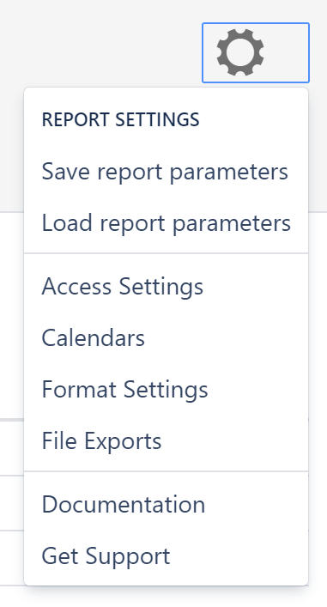Select Save report parameters

(x=166, y=172)
